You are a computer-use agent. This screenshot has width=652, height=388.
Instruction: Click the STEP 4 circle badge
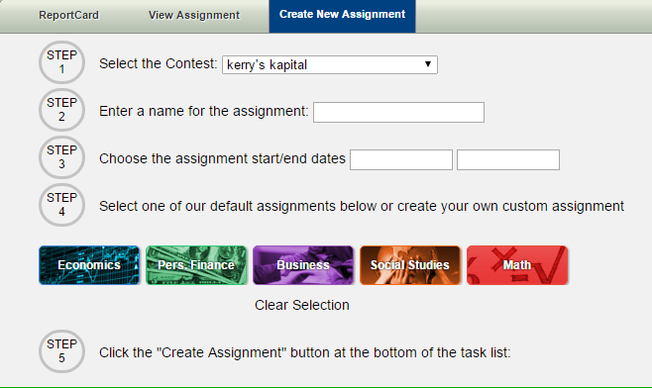pos(62,205)
